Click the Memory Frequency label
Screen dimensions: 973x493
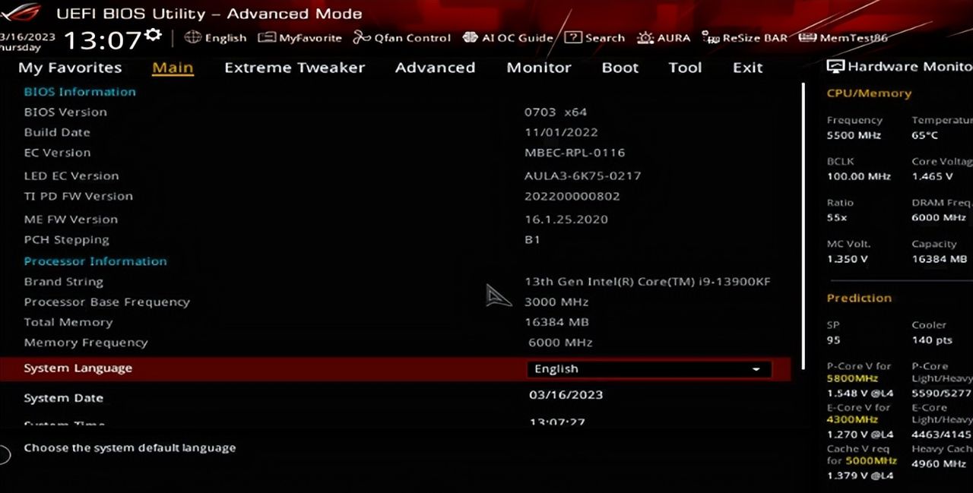86,343
